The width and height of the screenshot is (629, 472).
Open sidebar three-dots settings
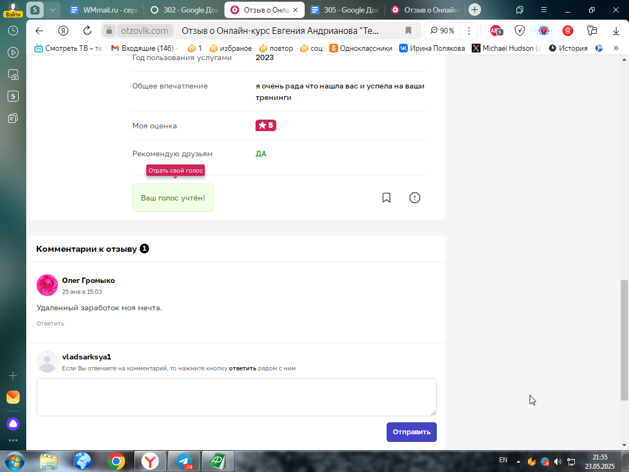[13, 440]
